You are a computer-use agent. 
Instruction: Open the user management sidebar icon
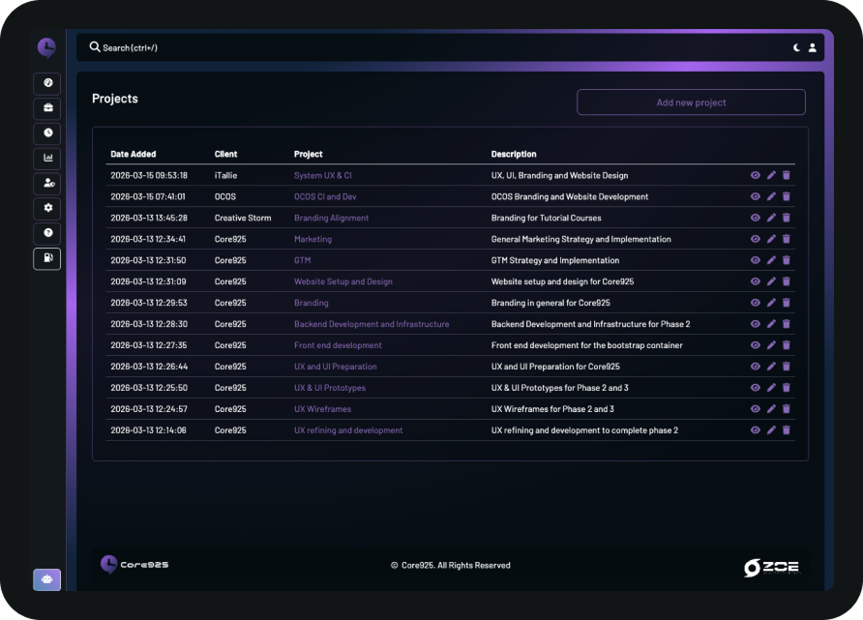click(x=46, y=183)
